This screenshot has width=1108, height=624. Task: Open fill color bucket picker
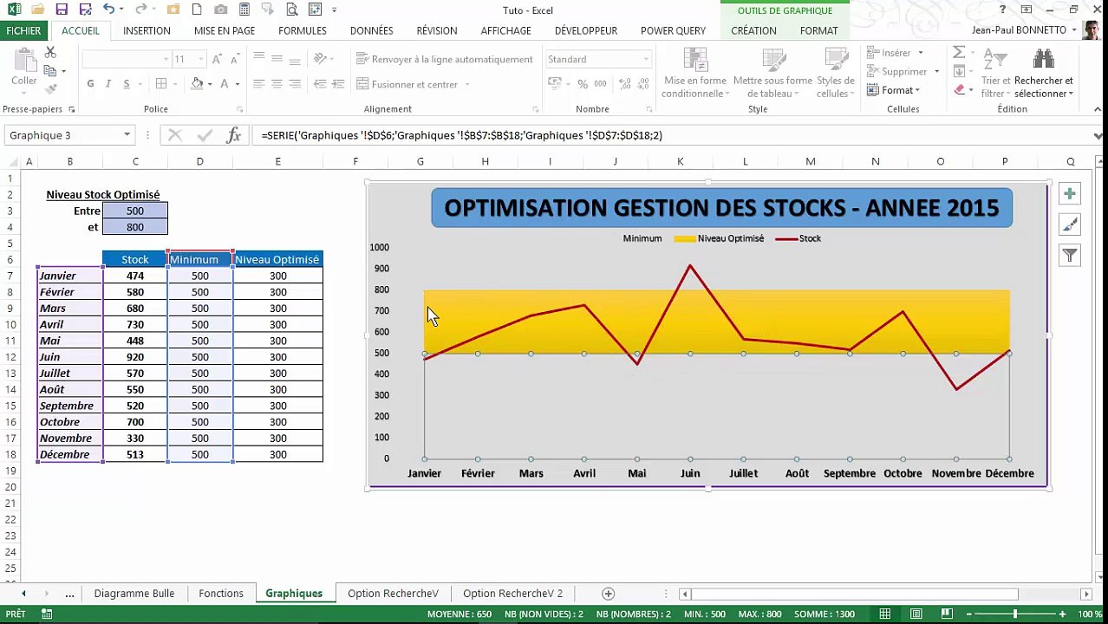click(x=198, y=84)
